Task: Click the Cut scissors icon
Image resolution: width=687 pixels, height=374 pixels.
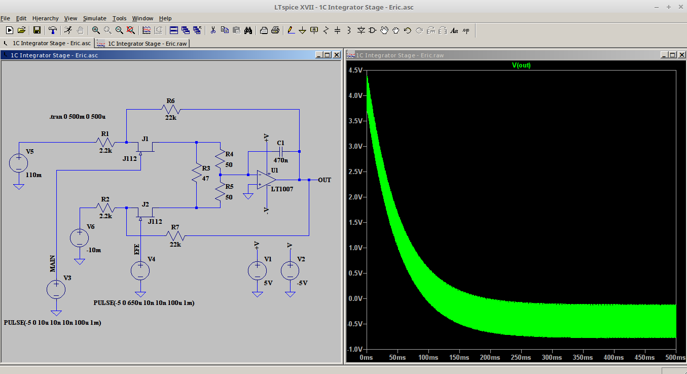Action: click(213, 30)
